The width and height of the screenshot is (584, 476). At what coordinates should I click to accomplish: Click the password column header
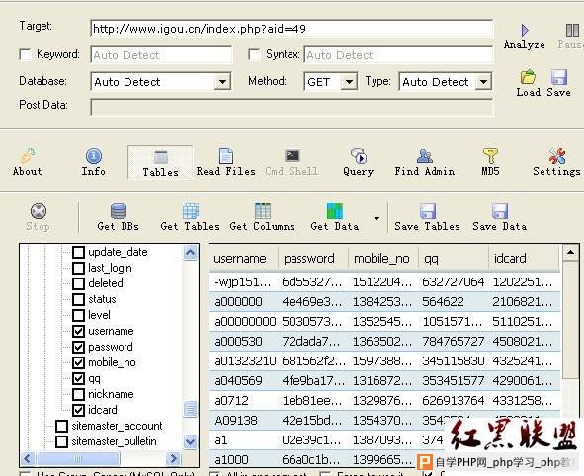coord(313,258)
